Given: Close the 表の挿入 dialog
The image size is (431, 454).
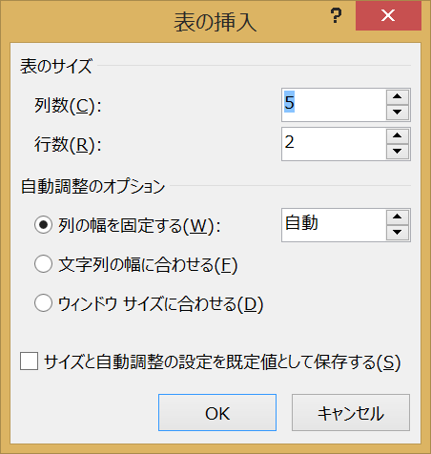Looking at the screenshot, I should pyautogui.click(x=388, y=15).
